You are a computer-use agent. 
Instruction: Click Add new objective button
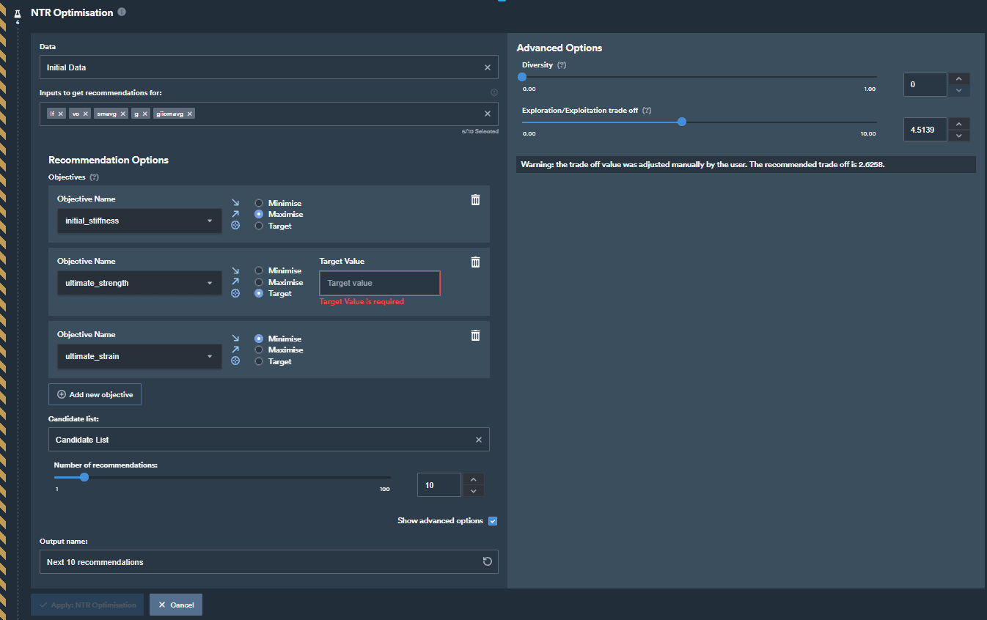pos(95,394)
